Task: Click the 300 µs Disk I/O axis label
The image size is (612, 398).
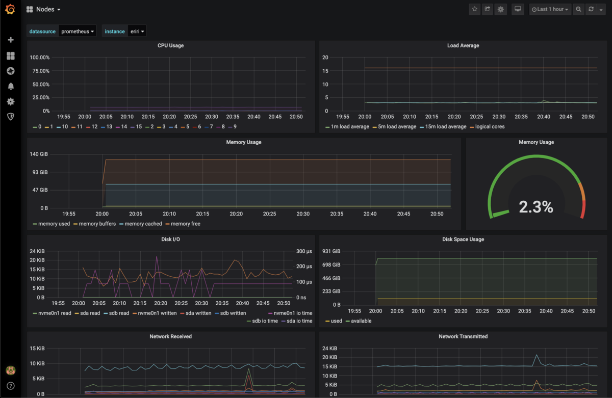Action: pos(305,251)
